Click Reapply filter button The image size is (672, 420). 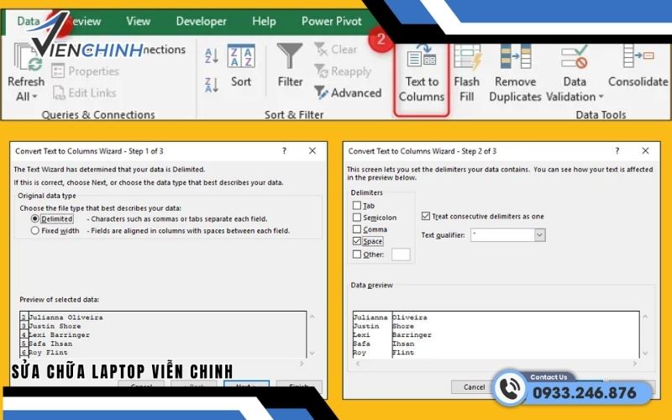pos(343,71)
